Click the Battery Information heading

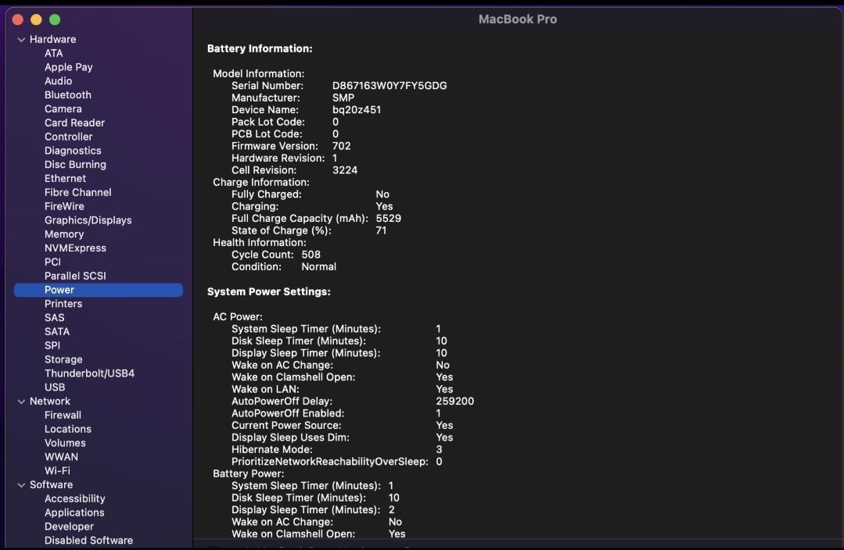pyautogui.click(x=260, y=49)
